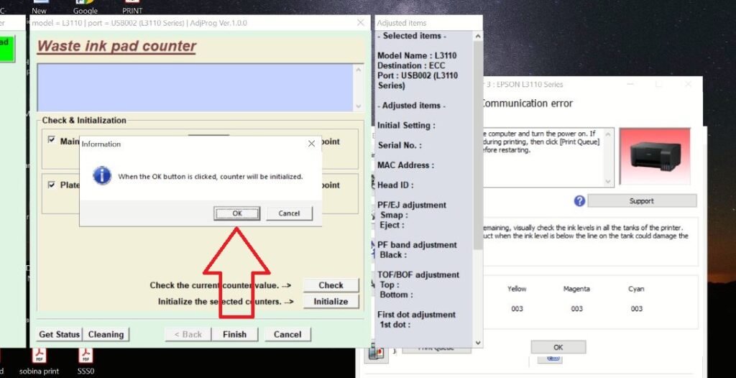Click the 'First dot adjustment' entry
The width and height of the screenshot is (736, 378).
(x=416, y=315)
